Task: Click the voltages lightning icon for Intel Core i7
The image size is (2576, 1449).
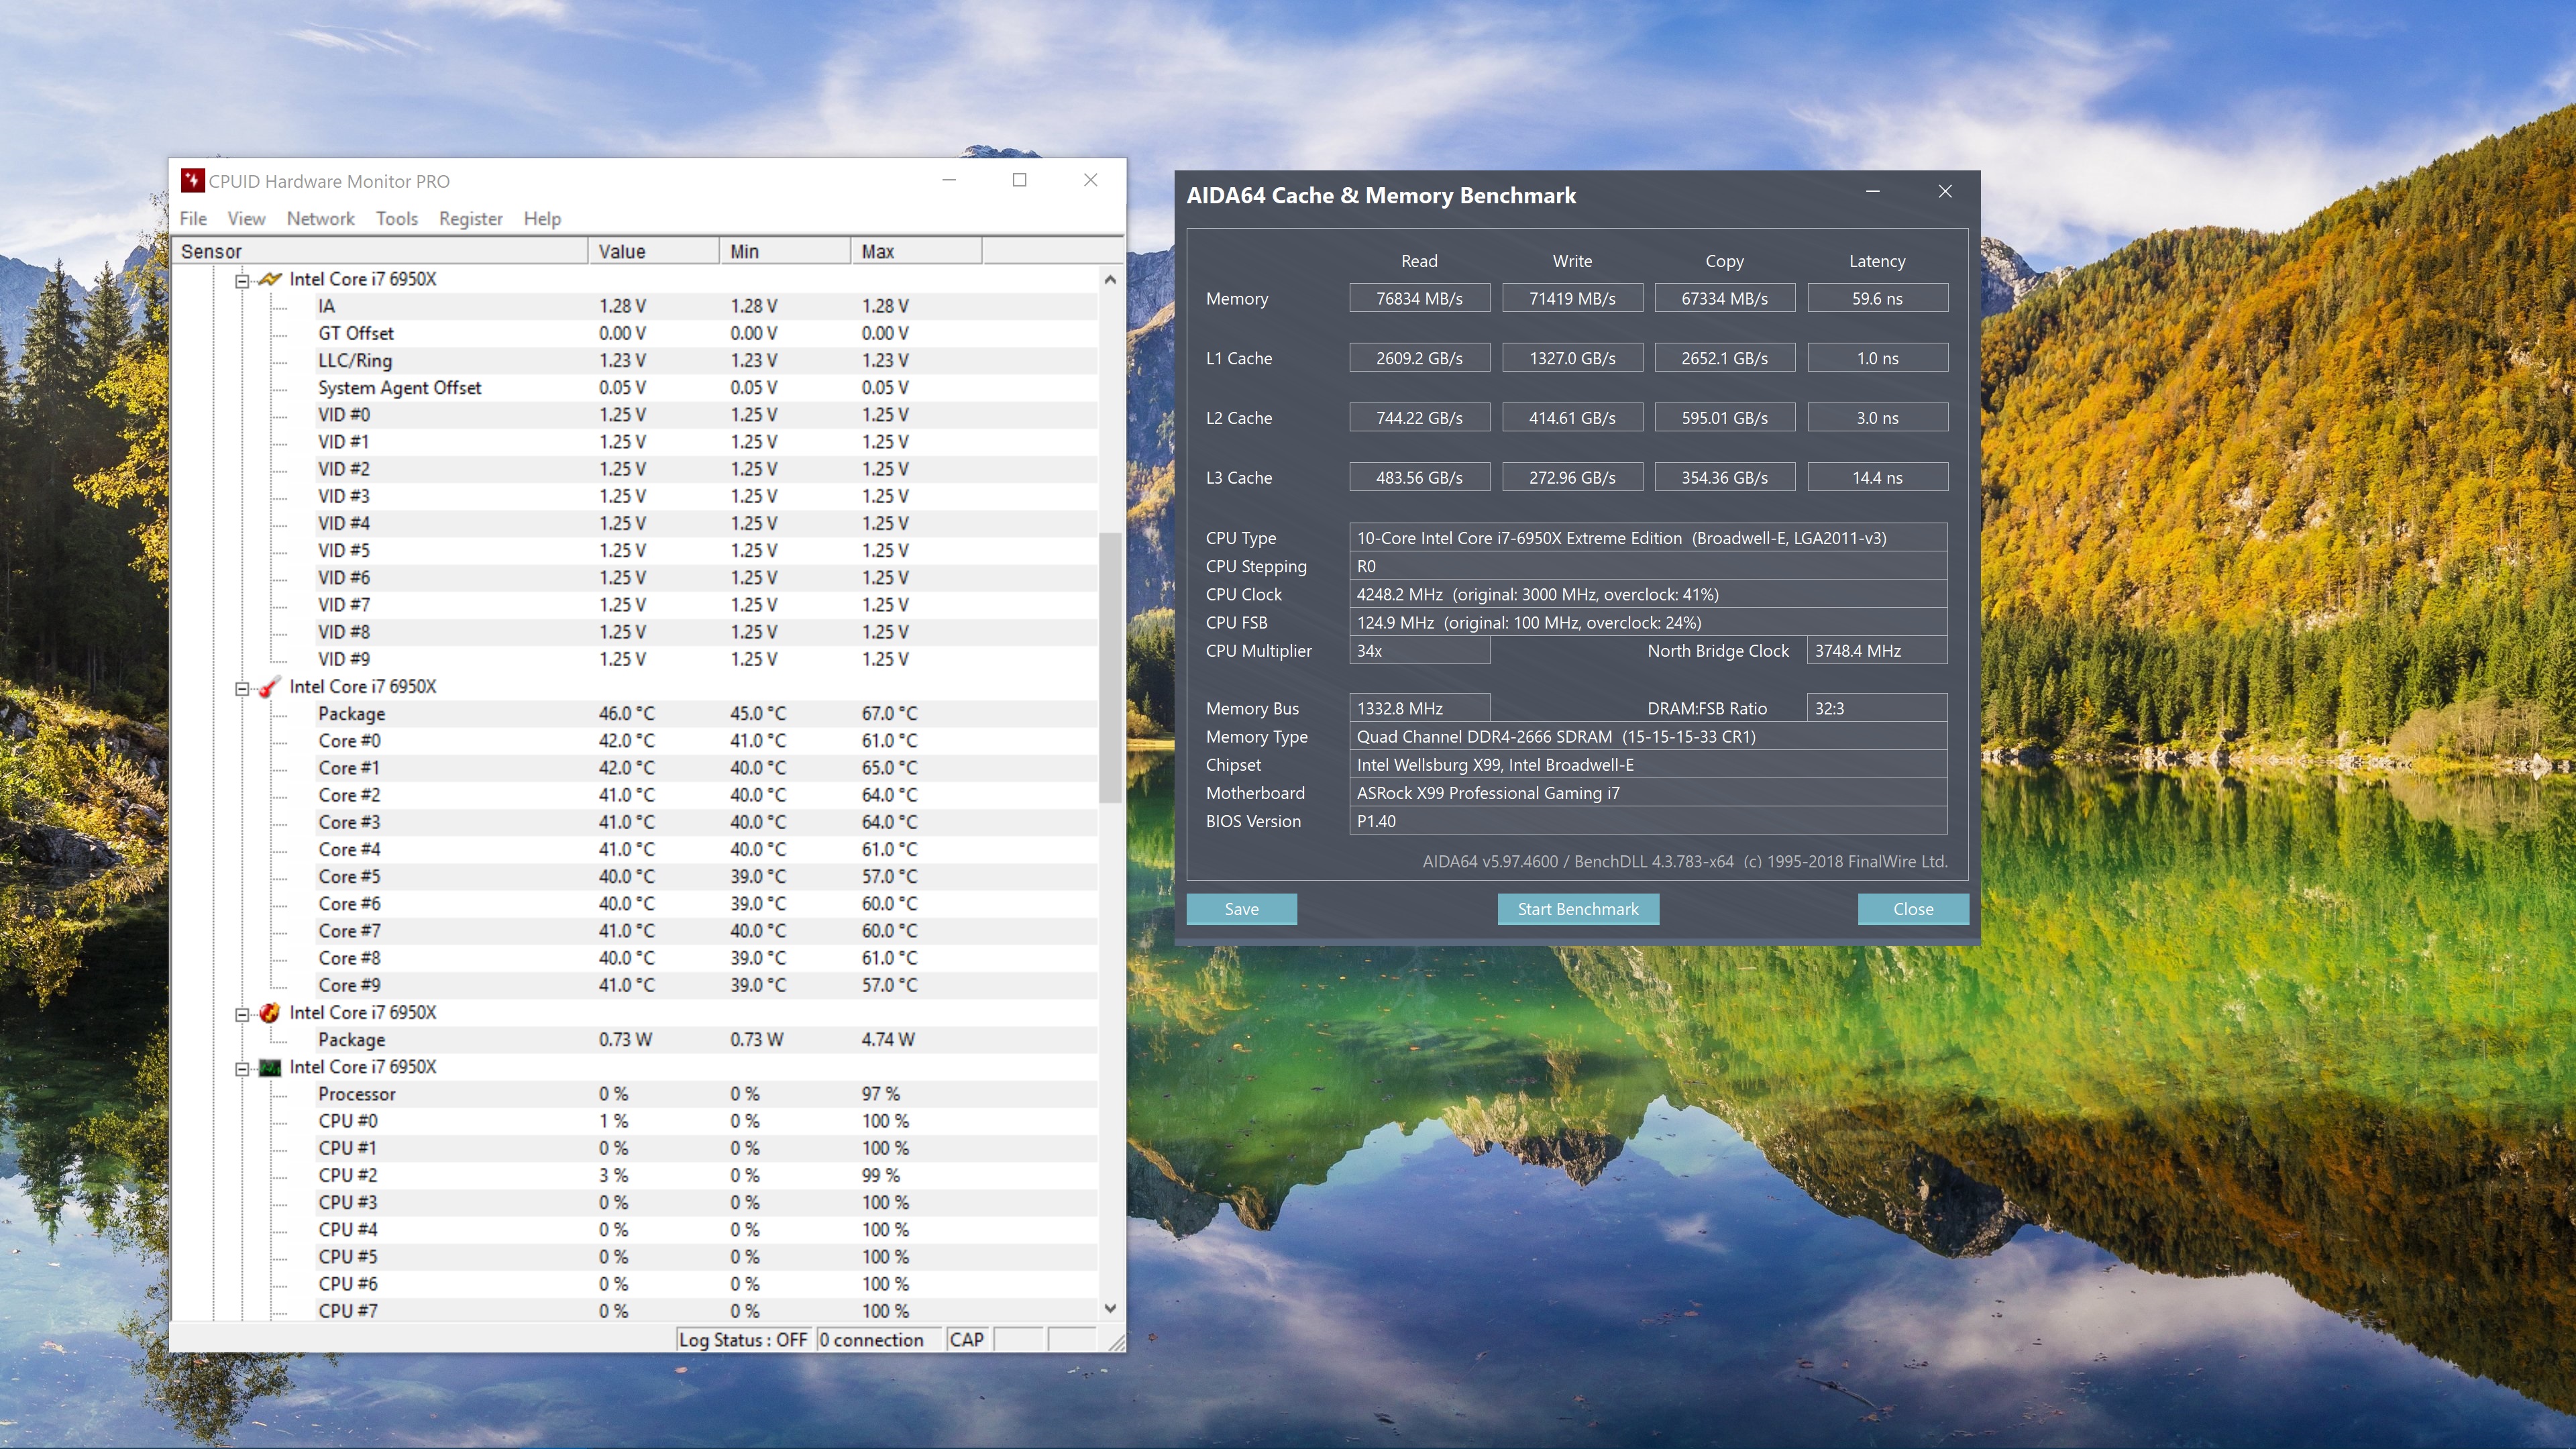Action: click(270, 279)
